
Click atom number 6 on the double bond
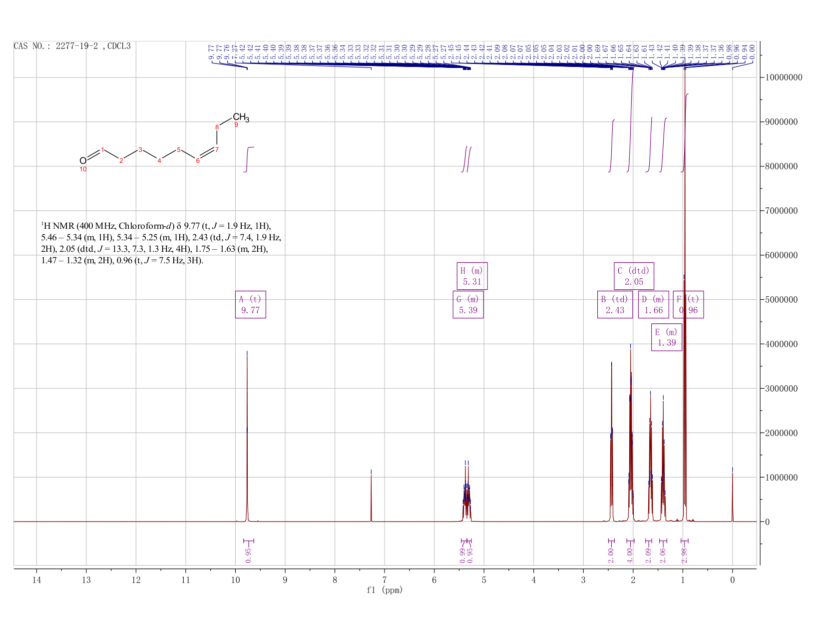(198, 161)
